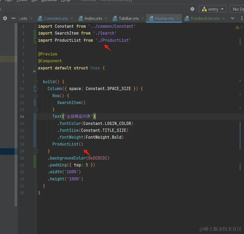Fold the build() method at line 9
Screen dimensions: 244x234
(36, 82)
